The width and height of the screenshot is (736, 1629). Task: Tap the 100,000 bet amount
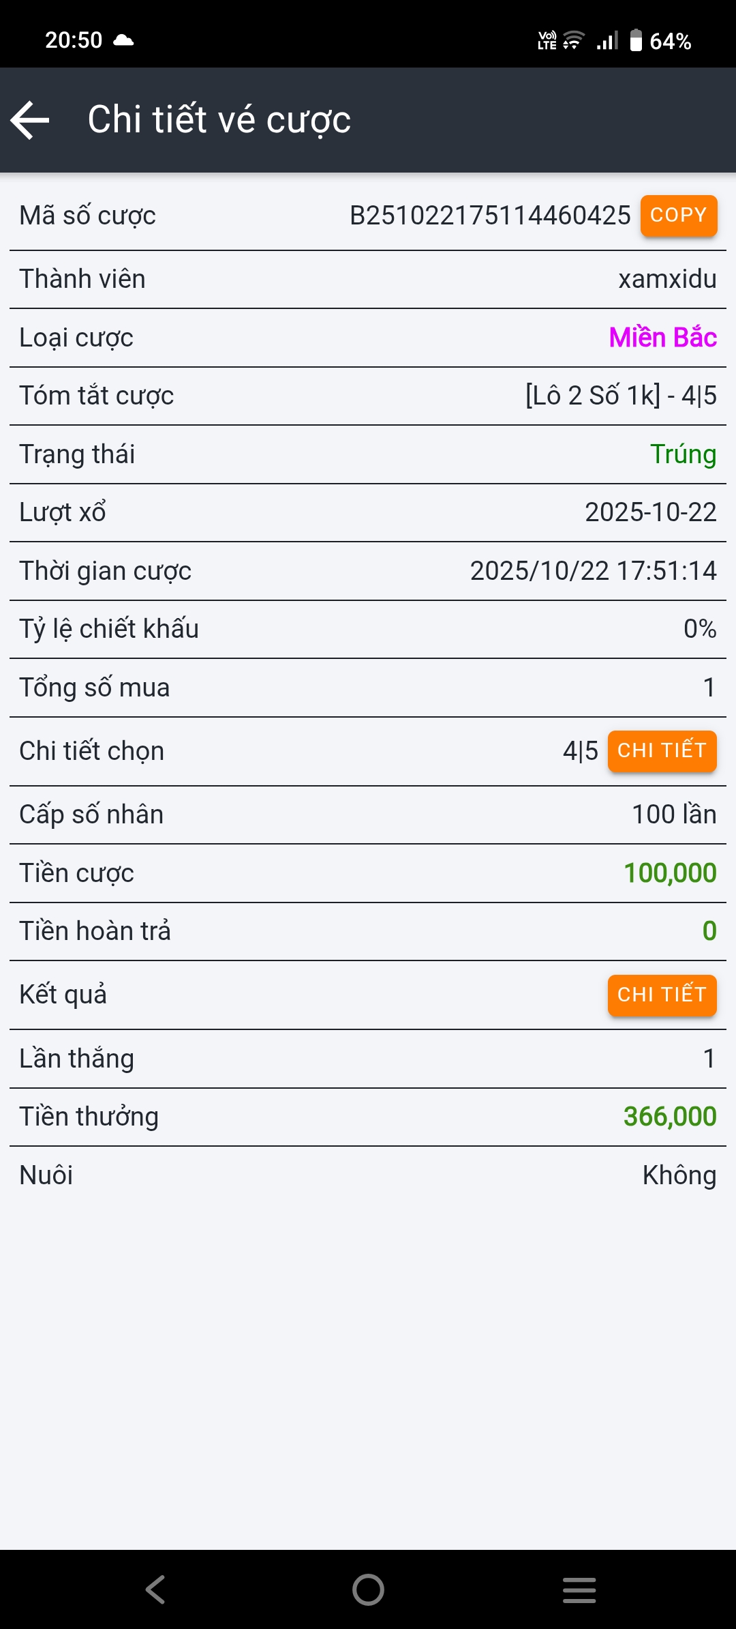click(669, 873)
